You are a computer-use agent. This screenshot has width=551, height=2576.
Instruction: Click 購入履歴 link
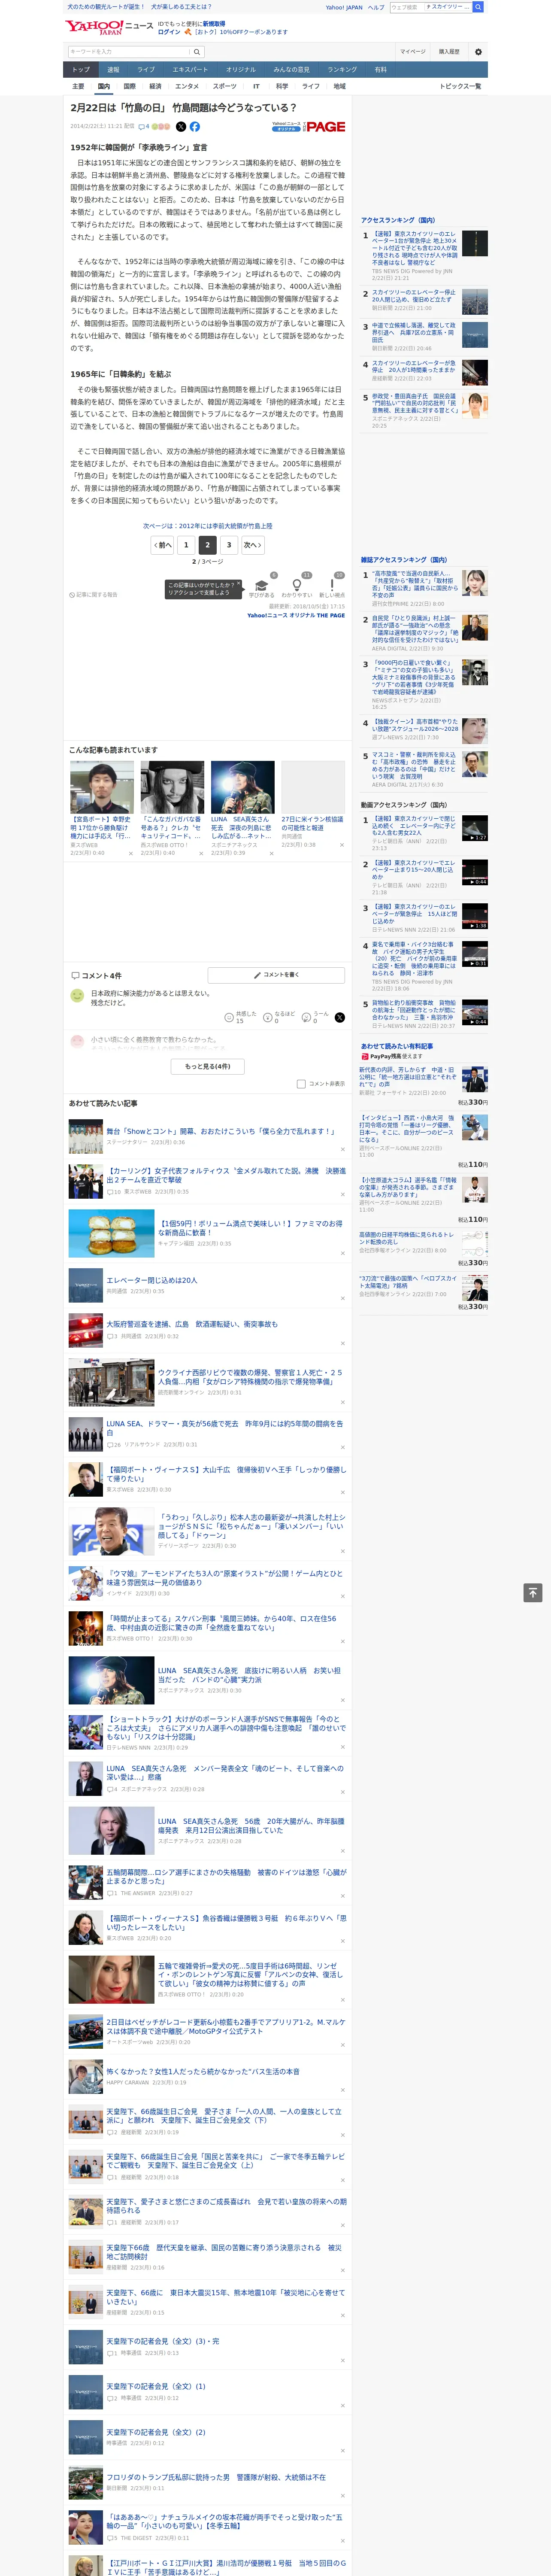(x=449, y=52)
